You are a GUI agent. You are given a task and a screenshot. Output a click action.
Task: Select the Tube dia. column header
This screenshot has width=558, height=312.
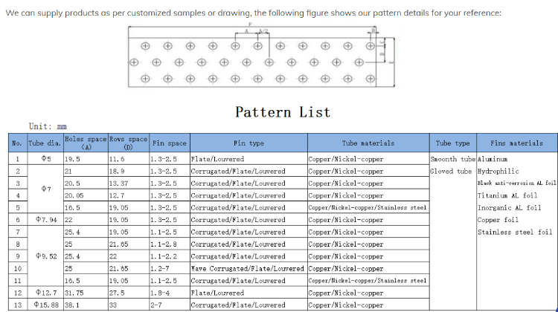pyautogui.click(x=45, y=143)
